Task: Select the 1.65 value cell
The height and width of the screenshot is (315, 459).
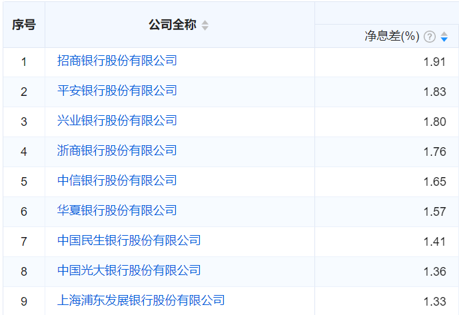Action: (x=386, y=182)
